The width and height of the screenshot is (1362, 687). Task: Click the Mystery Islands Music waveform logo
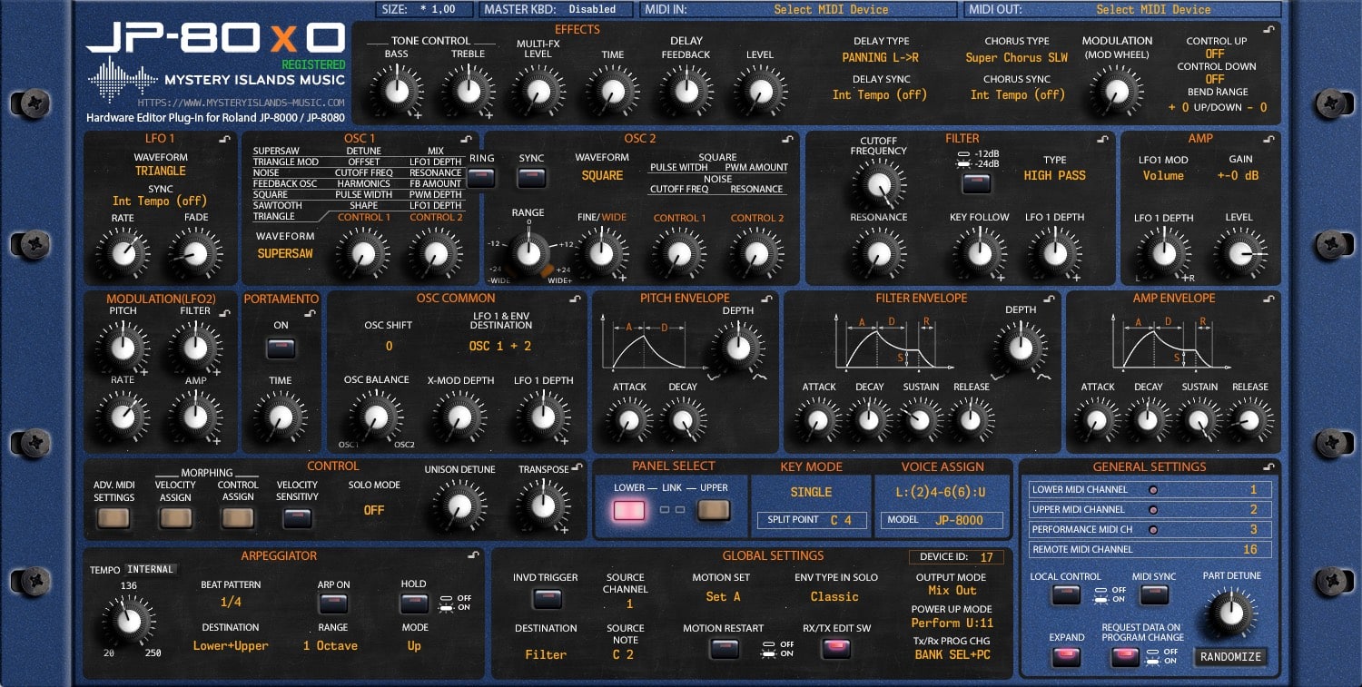click(121, 80)
